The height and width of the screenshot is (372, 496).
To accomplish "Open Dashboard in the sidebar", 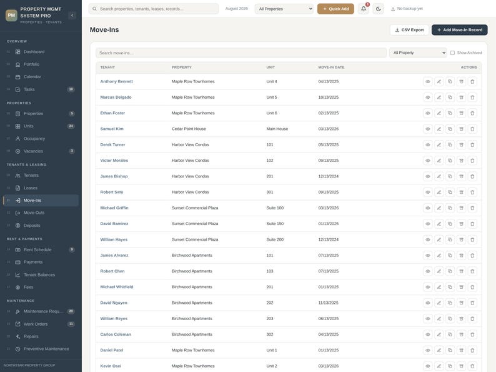I will [41, 52].
